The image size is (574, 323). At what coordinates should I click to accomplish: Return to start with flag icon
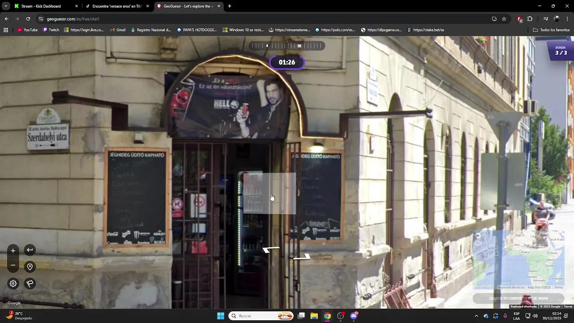30,284
